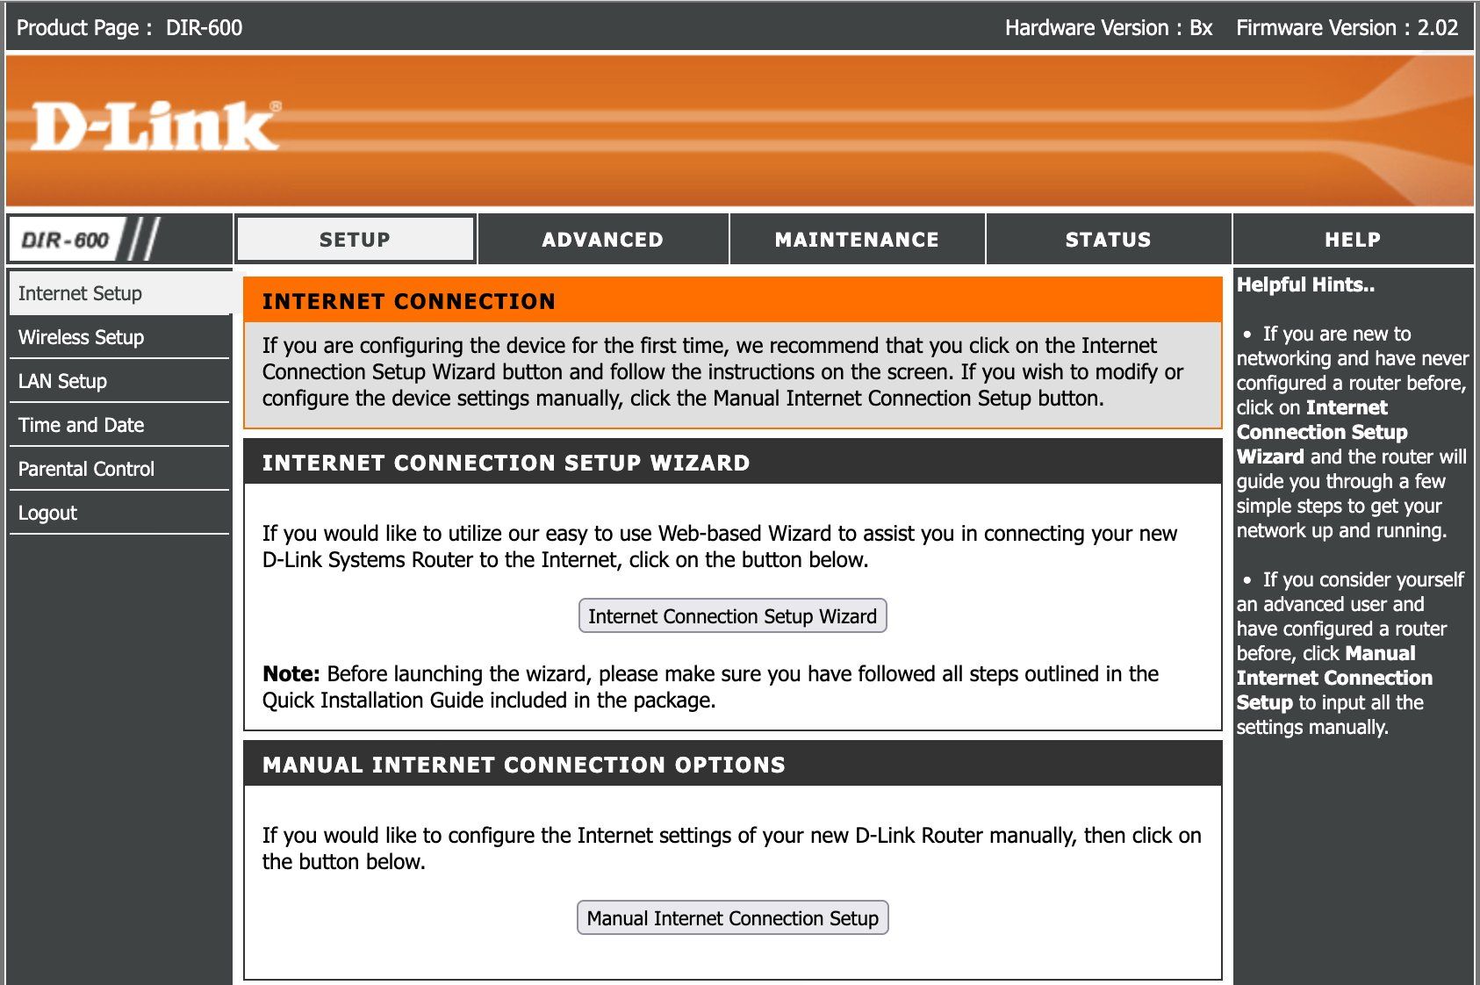Click Logout in the sidebar
The width and height of the screenshot is (1480, 985).
coord(119,513)
